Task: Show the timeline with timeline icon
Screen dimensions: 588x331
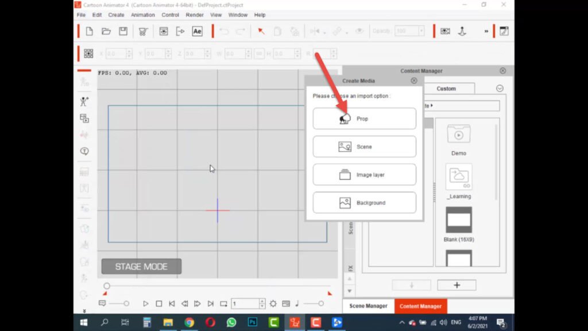Action: pyautogui.click(x=286, y=303)
